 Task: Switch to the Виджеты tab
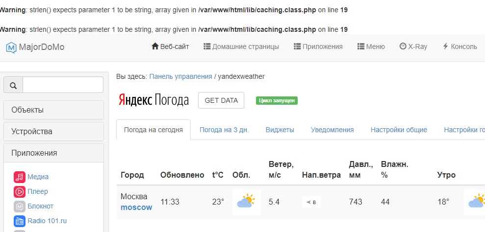tap(280, 130)
